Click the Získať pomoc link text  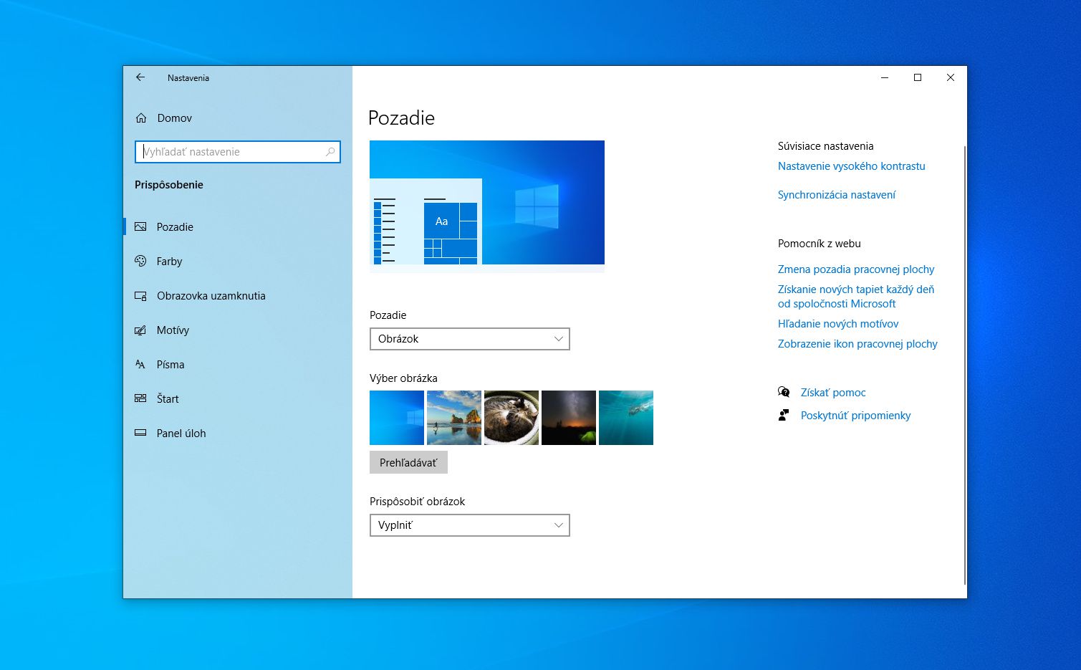(x=833, y=392)
